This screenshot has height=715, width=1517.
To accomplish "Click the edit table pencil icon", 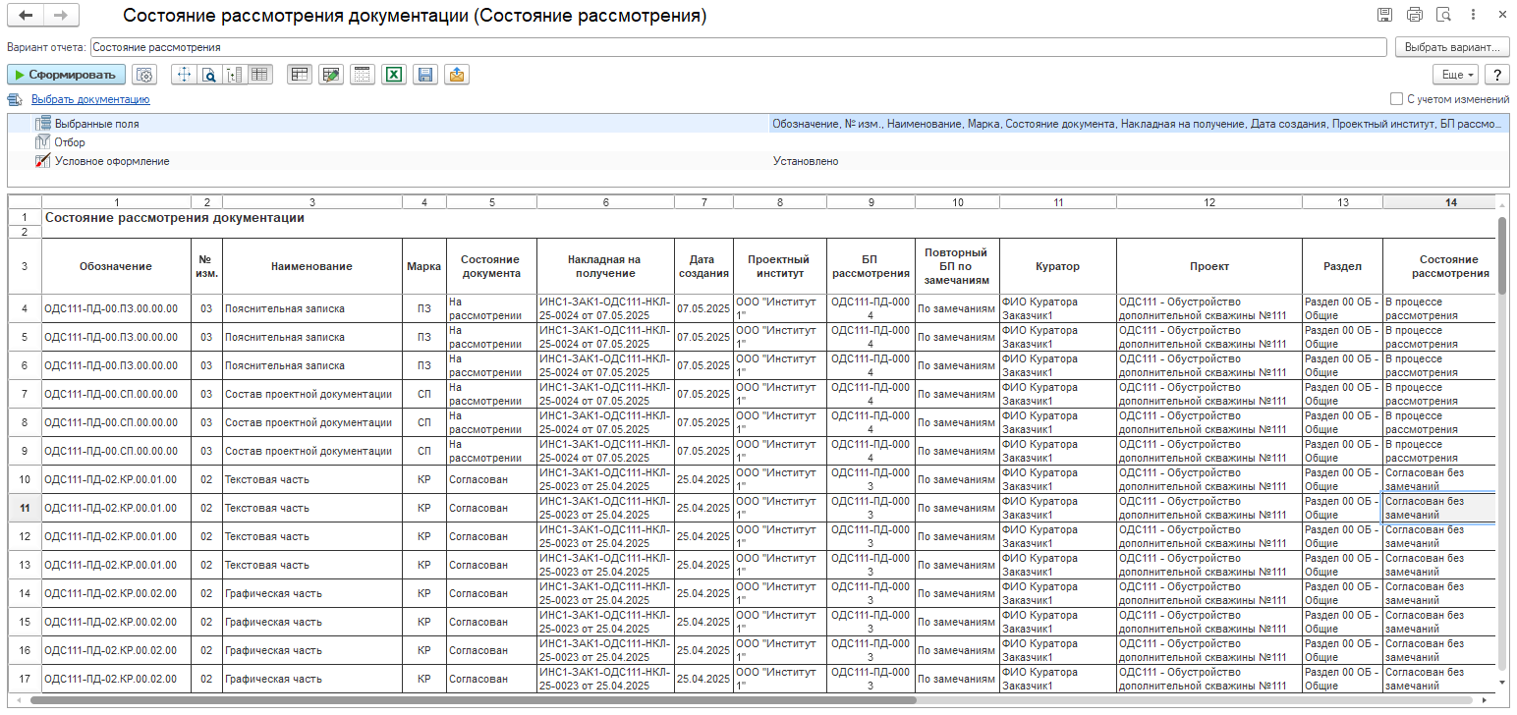I will [330, 75].
